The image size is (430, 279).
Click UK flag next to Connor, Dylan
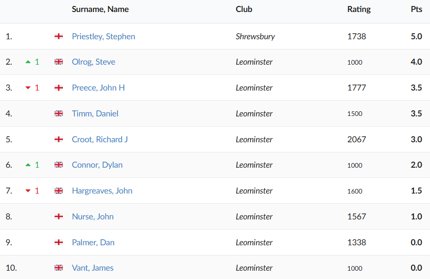point(59,165)
